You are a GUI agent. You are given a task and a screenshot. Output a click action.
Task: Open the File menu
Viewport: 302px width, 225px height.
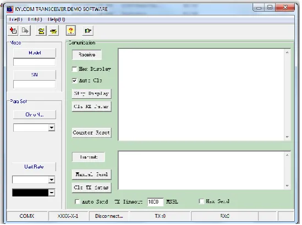pyautogui.click(x=16, y=19)
